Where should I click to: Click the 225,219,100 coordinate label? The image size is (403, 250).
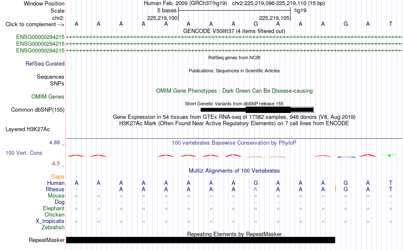click(162, 18)
